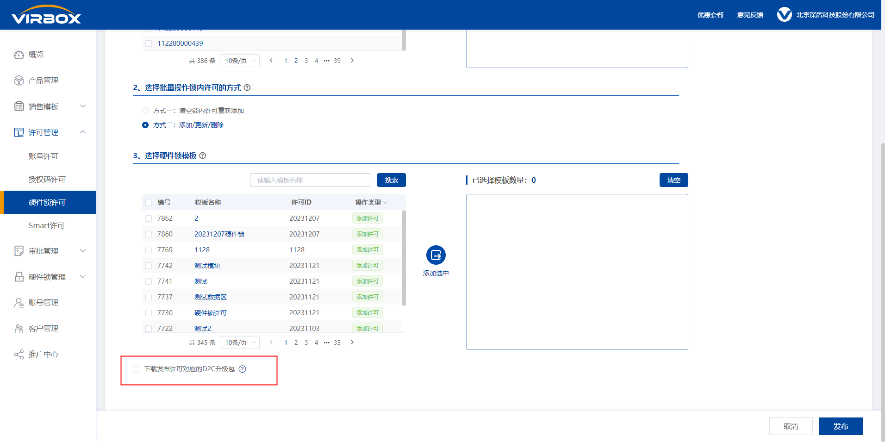The image size is (885, 442).
Task: Open 意见反馈 in top header
Action: tap(750, 15)
